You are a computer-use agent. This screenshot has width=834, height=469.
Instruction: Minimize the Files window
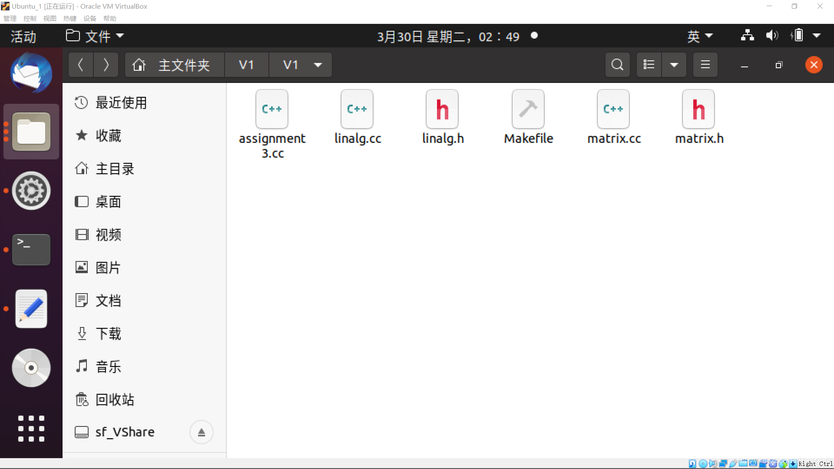(x=745, y=65)
